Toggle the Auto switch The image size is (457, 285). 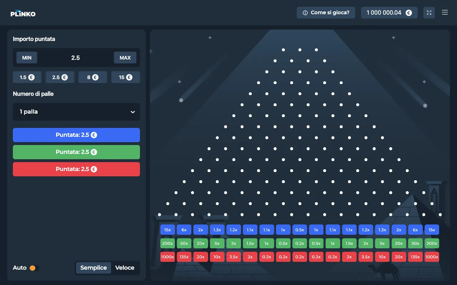34,268
